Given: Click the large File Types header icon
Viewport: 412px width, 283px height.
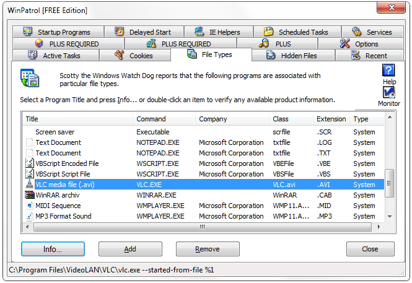Looking at the screenshot, I should [x=30, y=78].
